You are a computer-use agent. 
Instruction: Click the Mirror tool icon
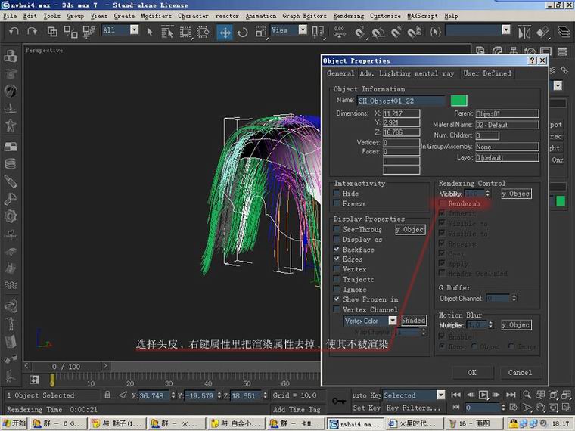[524, 33]
